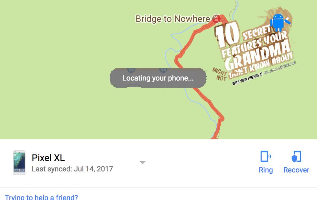
Task: Open the 'Trying to help a friend?' link
Action: pyautogui.click(x=41, y=197)
